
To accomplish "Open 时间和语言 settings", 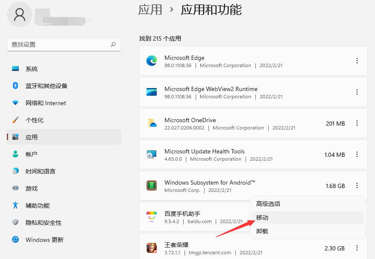I will [x=64, y=171].
